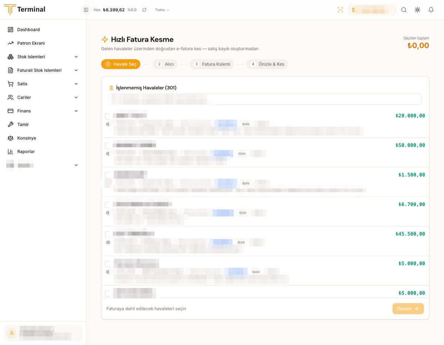Click the Faturali Stok Islemleri document icon
The width and height of the screenshot is (444, 345).
pyautogui.click(x=10, y=70)
